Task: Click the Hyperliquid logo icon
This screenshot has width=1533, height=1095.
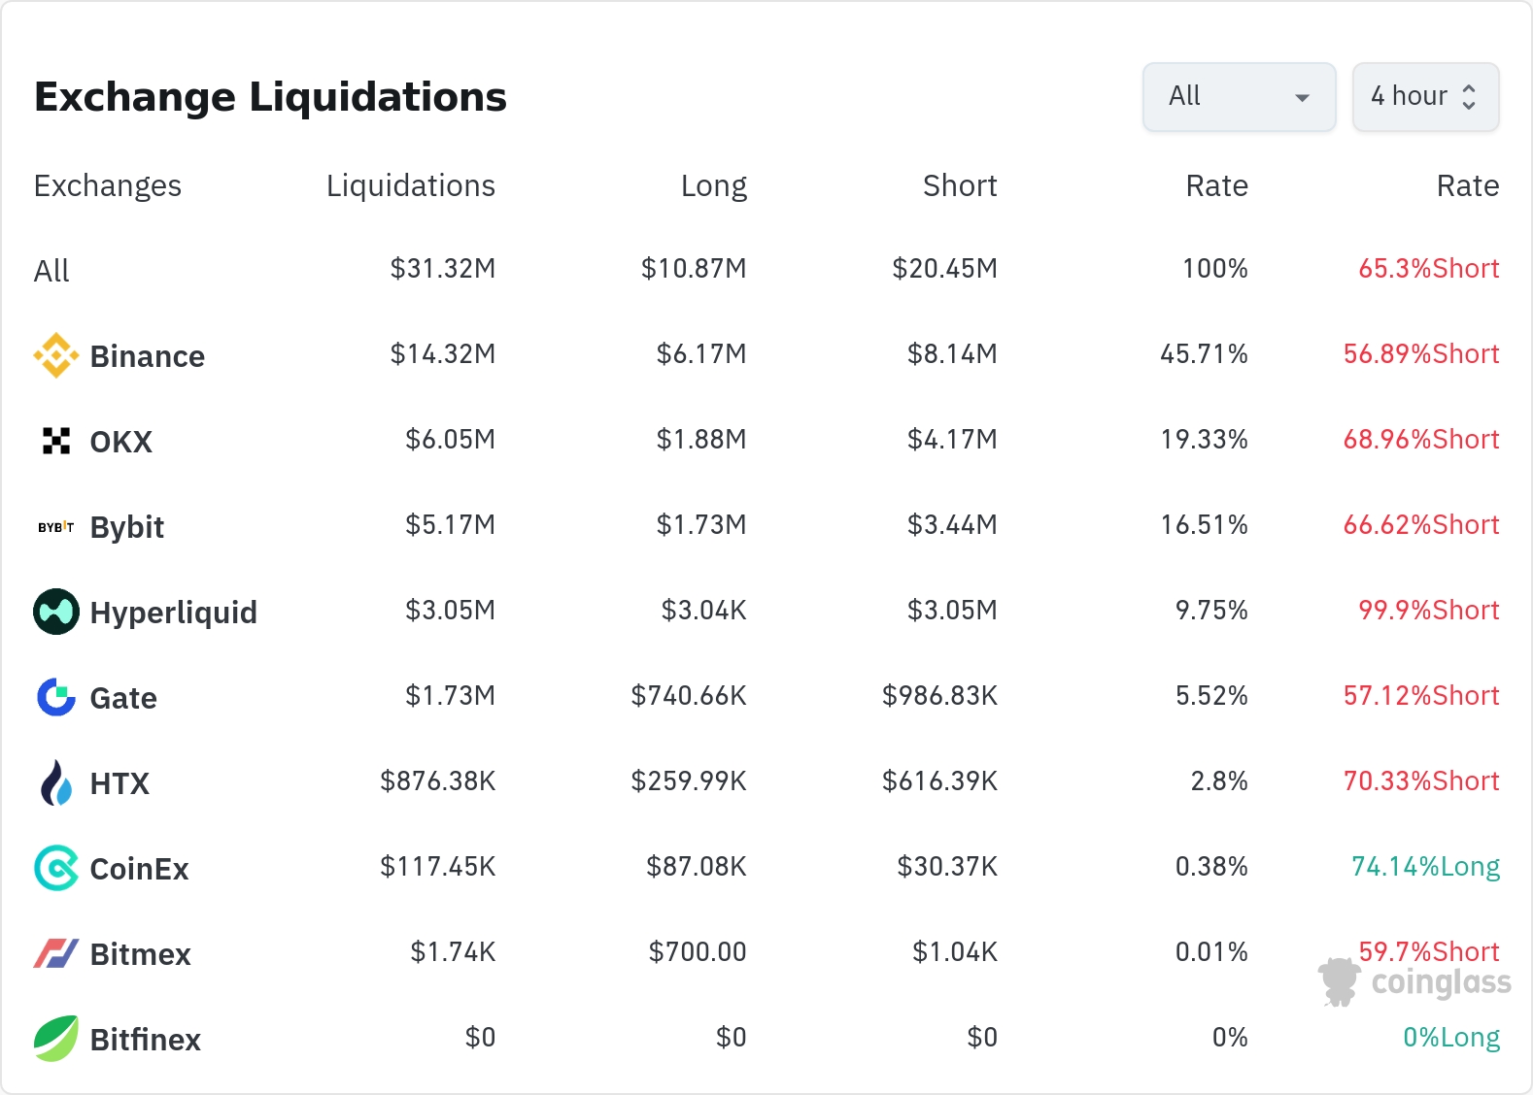Action: [56, 612]
